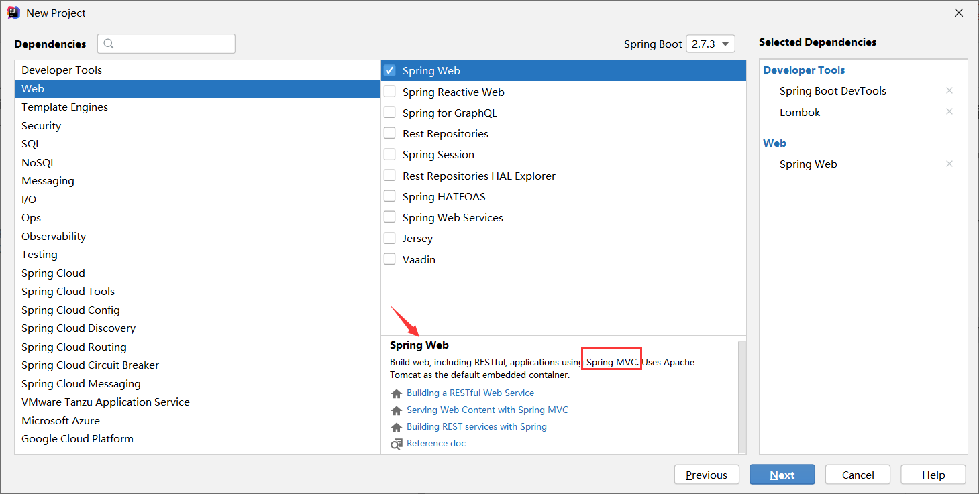Select SQL category
The height and width of the screenshot is (494, 979).
click(x=197, y=144)
